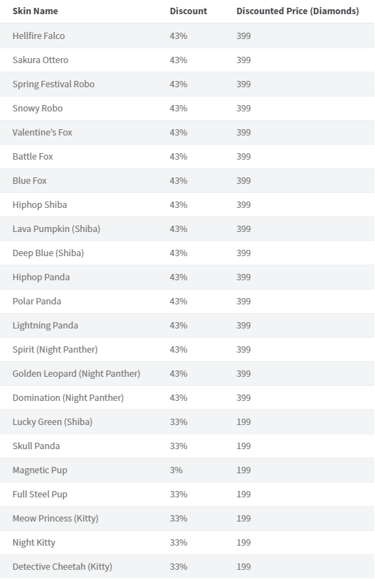The height and width of the screenshot is (579, 375).
Task: Select the Hellfire Falco skin name
Action: pos(39,35)
